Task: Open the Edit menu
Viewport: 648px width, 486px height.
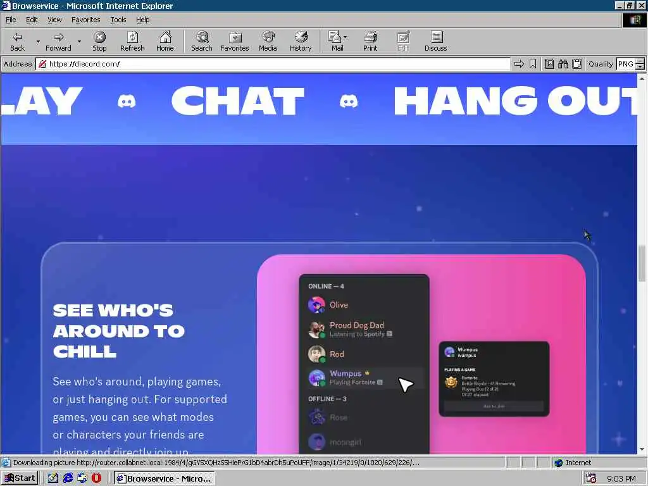Action: point(32,20)
